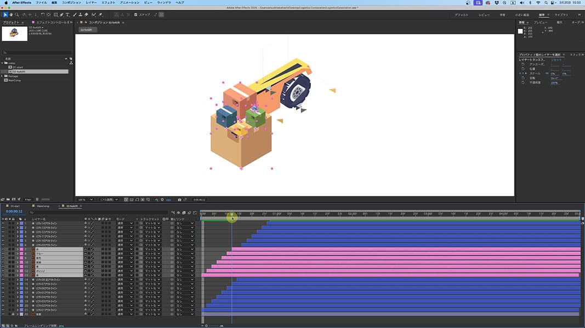585x328 pixels.
Task: Enable the スナップ checkbox
Action: point(136,15)
